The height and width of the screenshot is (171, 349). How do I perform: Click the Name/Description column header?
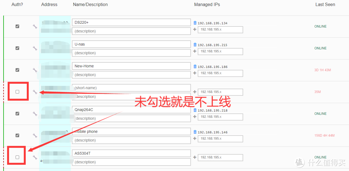(90, 5)
